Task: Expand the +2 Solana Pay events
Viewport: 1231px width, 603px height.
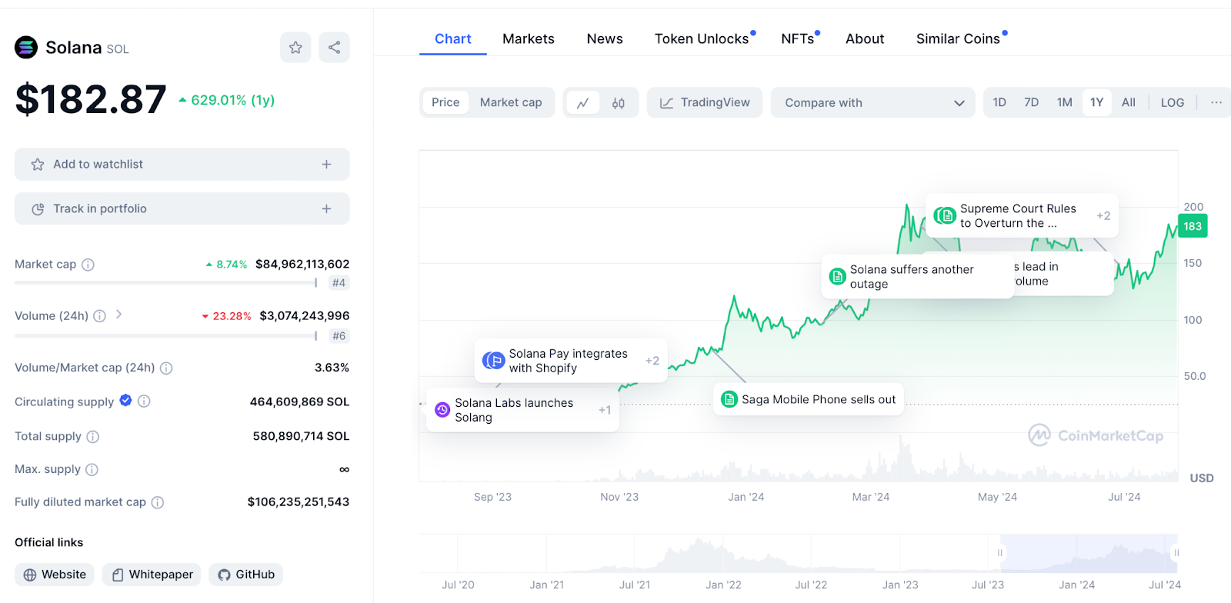Action: tap(652, 361)
